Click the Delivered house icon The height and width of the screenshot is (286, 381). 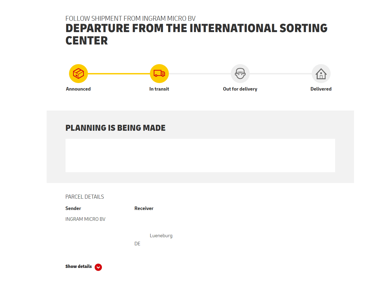(321, 74)
